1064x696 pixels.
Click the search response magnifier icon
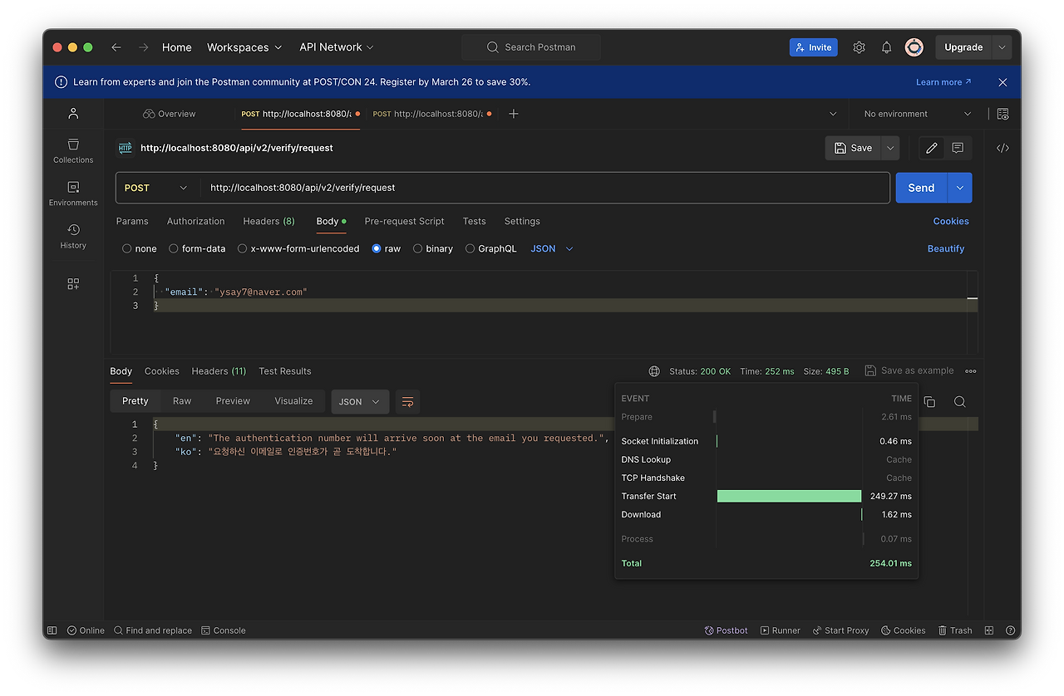[959, 401]
